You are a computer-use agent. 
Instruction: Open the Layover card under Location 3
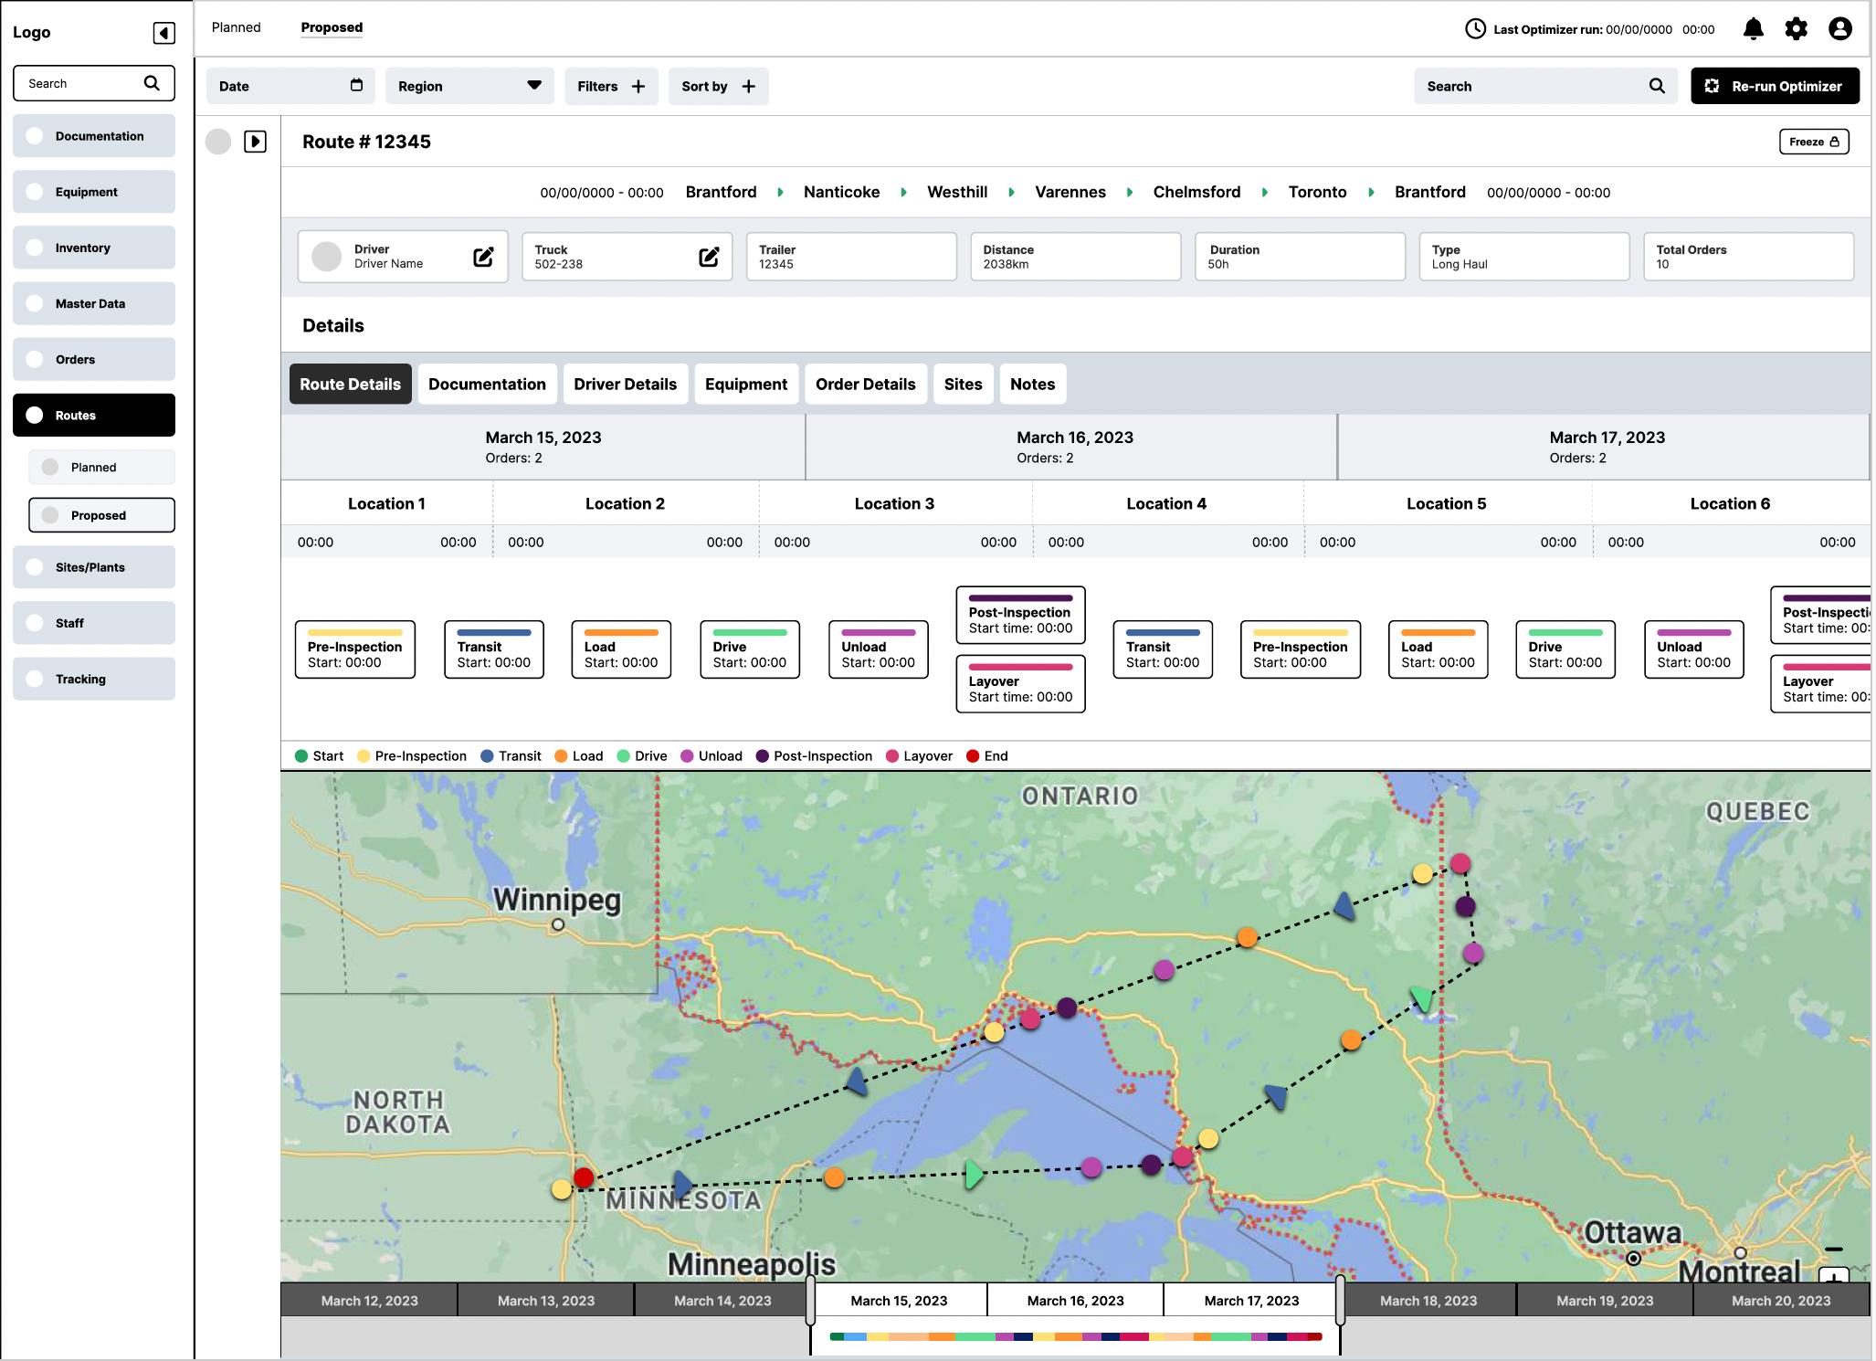(x=1020, y=684)
